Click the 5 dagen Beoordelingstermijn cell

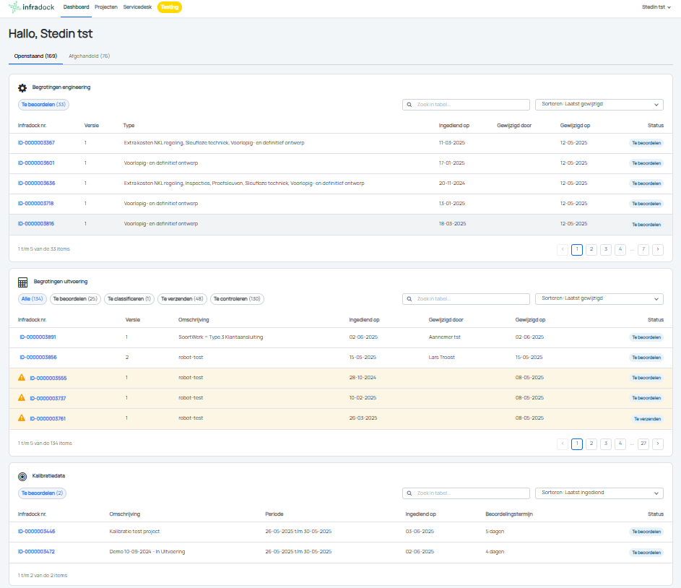pos(495,532)
